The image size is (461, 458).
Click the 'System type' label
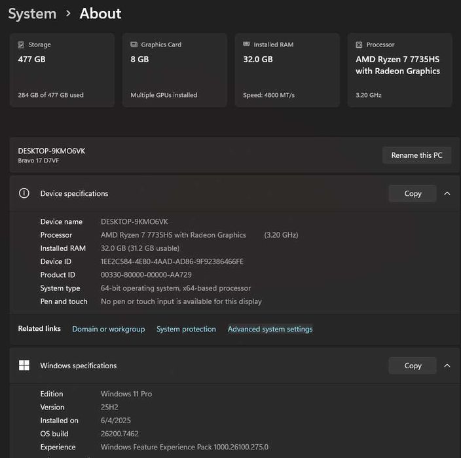click(x=60, y=288)
